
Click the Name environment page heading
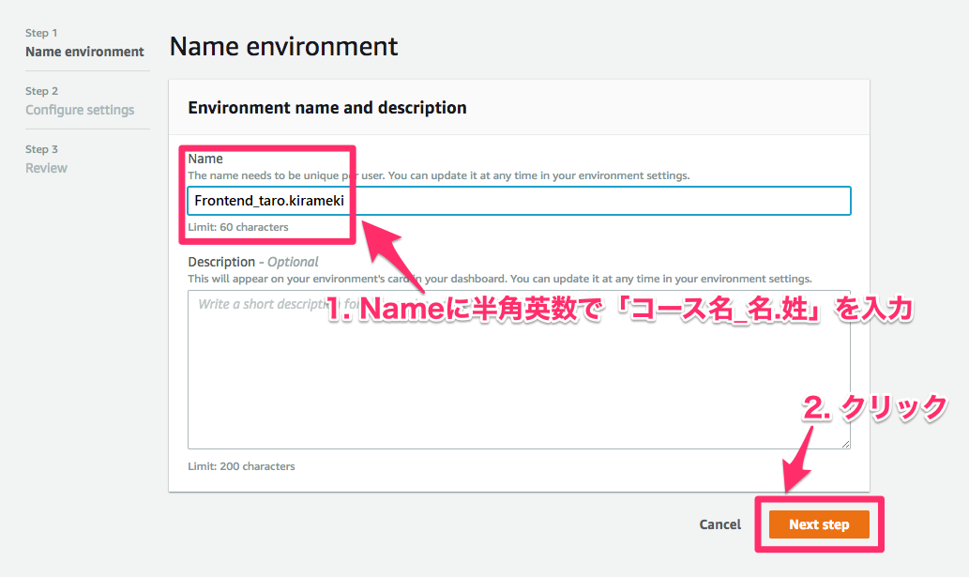283,46
